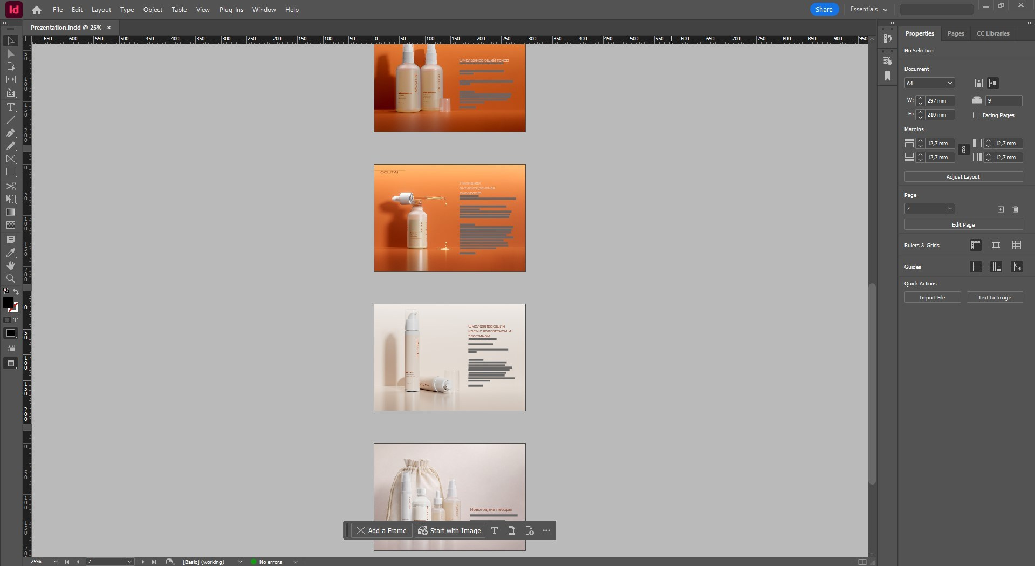Open the Object menu

[153, 10]
